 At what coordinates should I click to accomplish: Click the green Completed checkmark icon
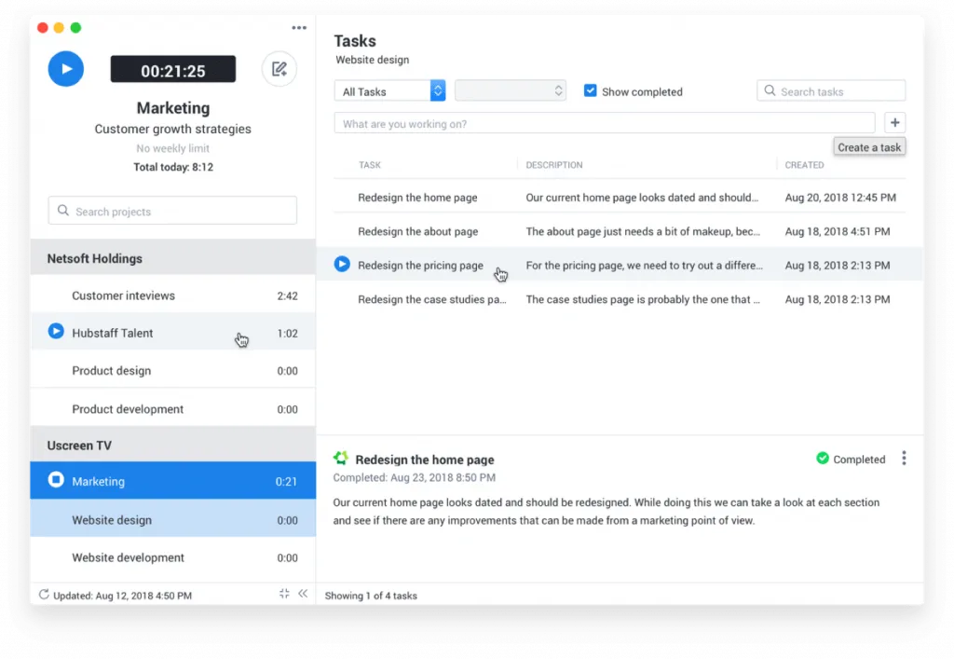pos(823,459)
